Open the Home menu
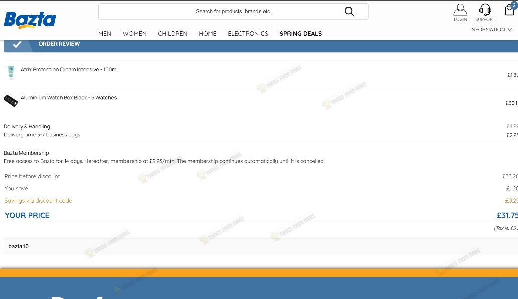 pos(207,33)
